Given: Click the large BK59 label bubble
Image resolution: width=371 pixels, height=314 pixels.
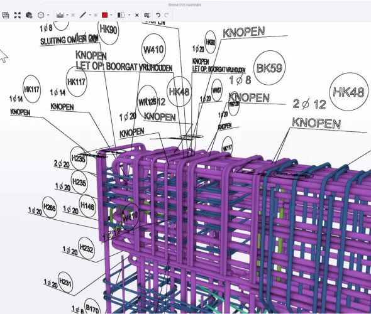Looking at the screenshot, I should [269, 68].
